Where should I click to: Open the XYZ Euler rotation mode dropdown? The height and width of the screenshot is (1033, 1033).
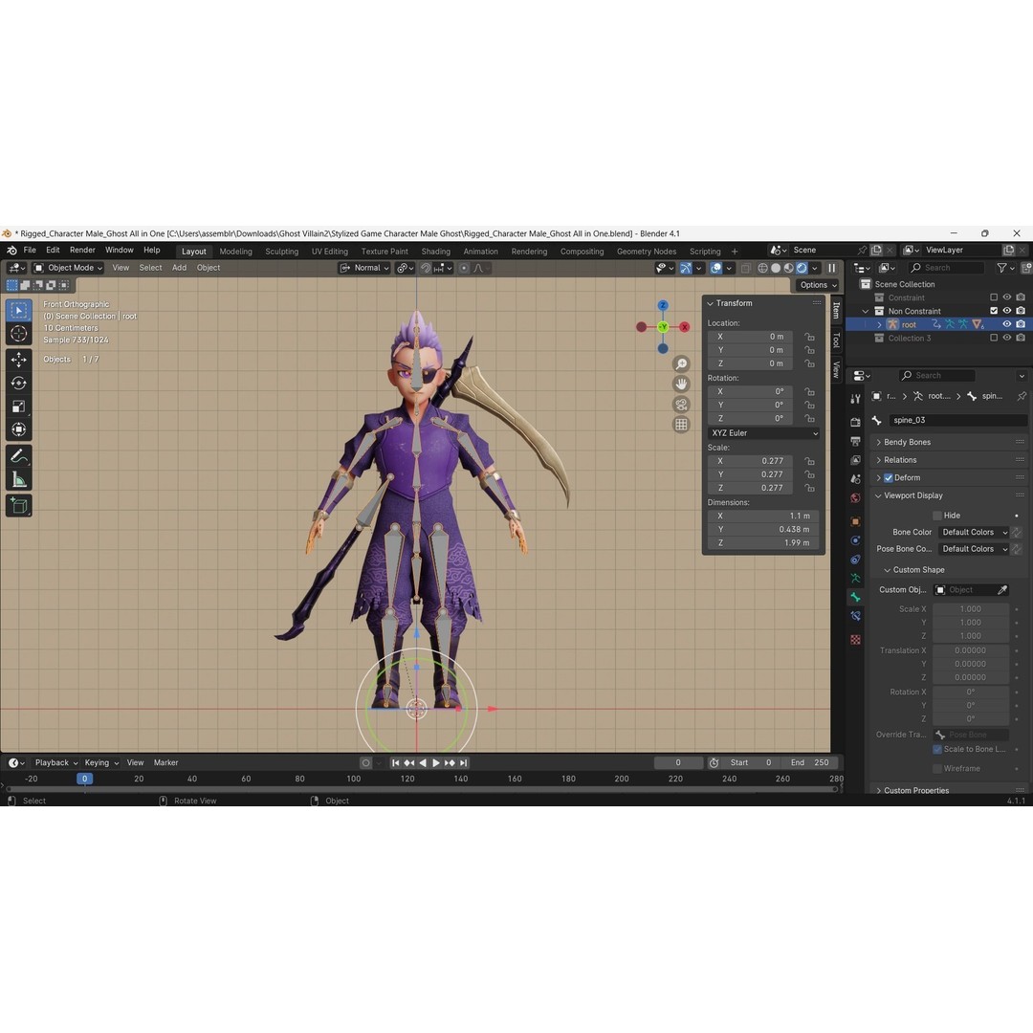[x=763, y=433]
